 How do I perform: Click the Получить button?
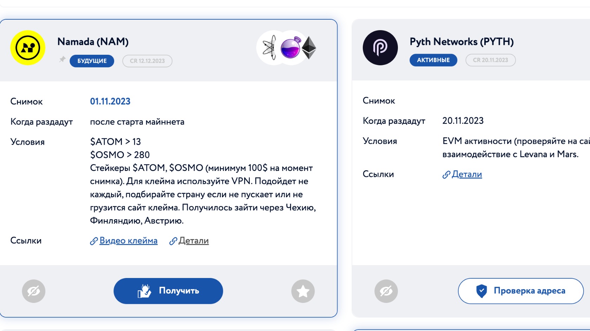coord(168,291)
